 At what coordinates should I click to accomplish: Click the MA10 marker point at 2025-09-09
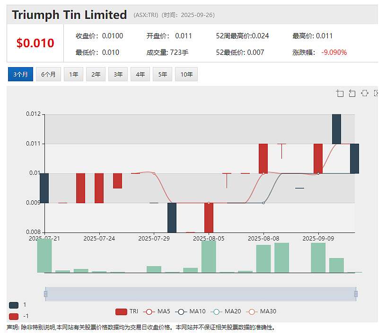(x=318, y=173)
